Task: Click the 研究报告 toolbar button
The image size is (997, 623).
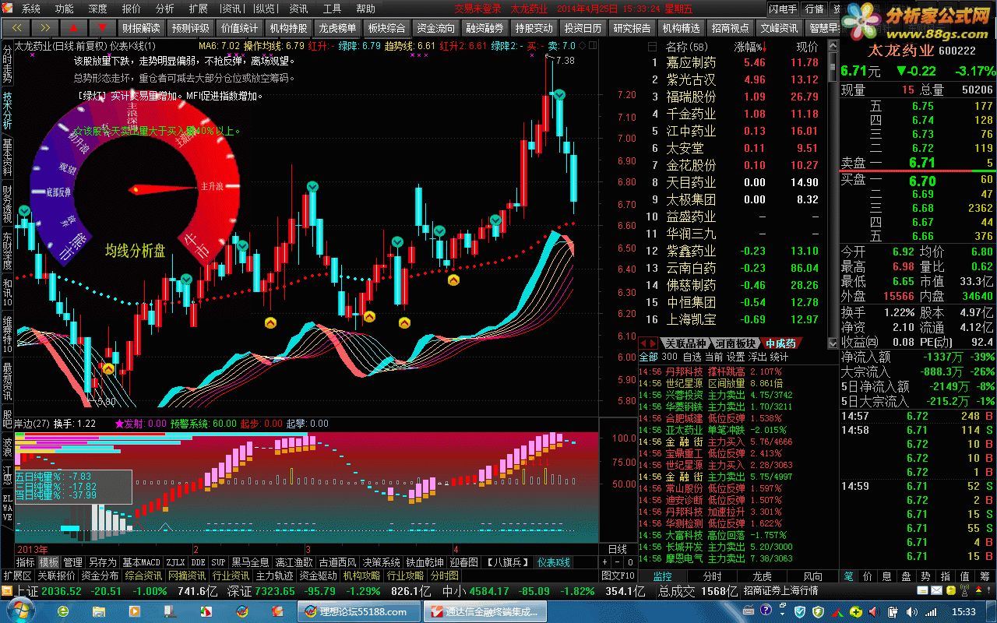Action: [632, 28]
